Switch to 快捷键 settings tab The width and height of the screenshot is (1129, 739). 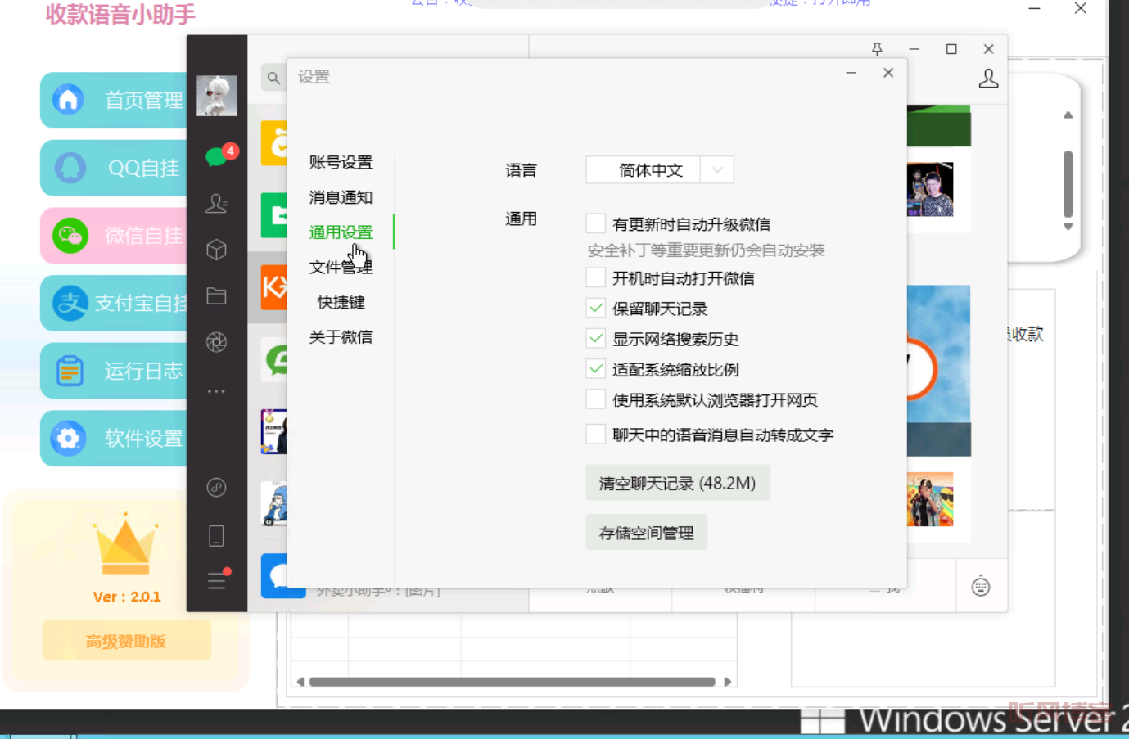coord(341,302)
